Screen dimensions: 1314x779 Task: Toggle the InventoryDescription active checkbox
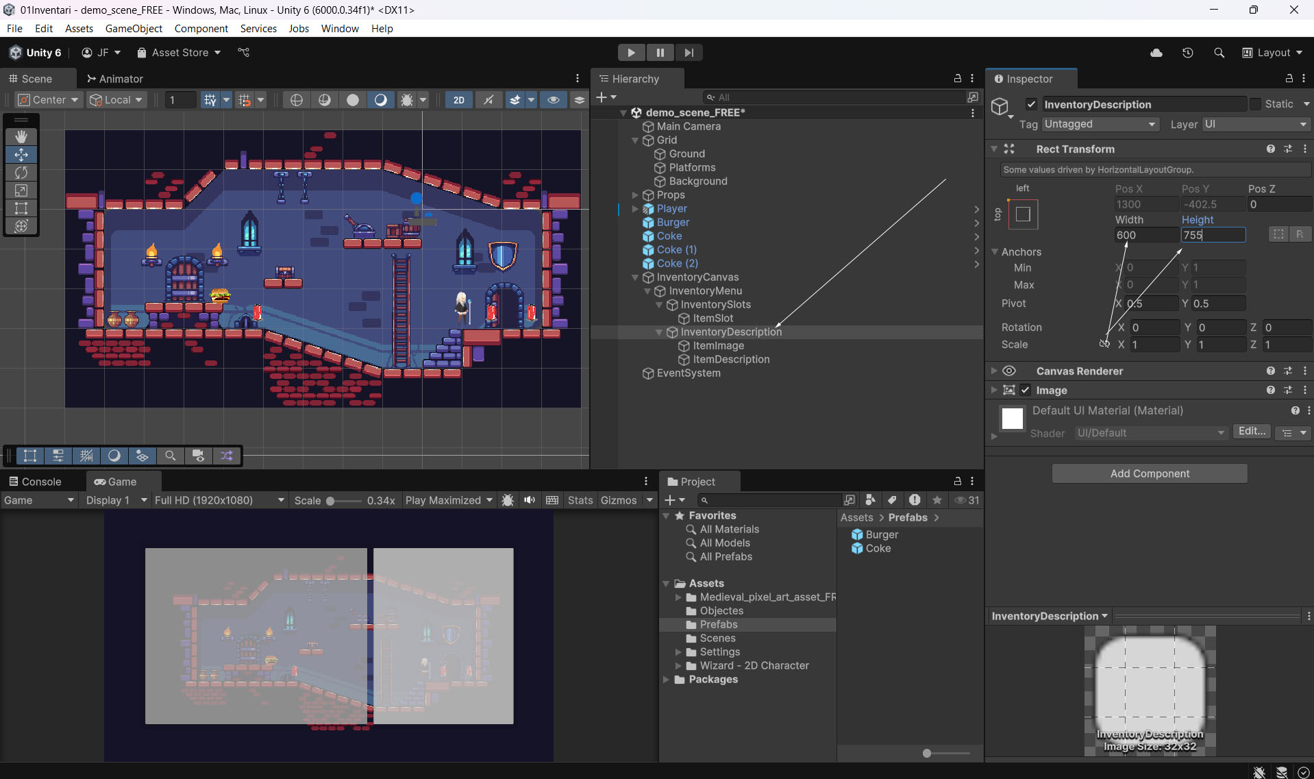coord(1031,104)
